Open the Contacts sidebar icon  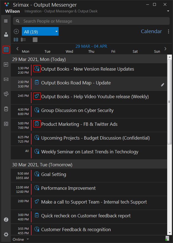point(6,34)
